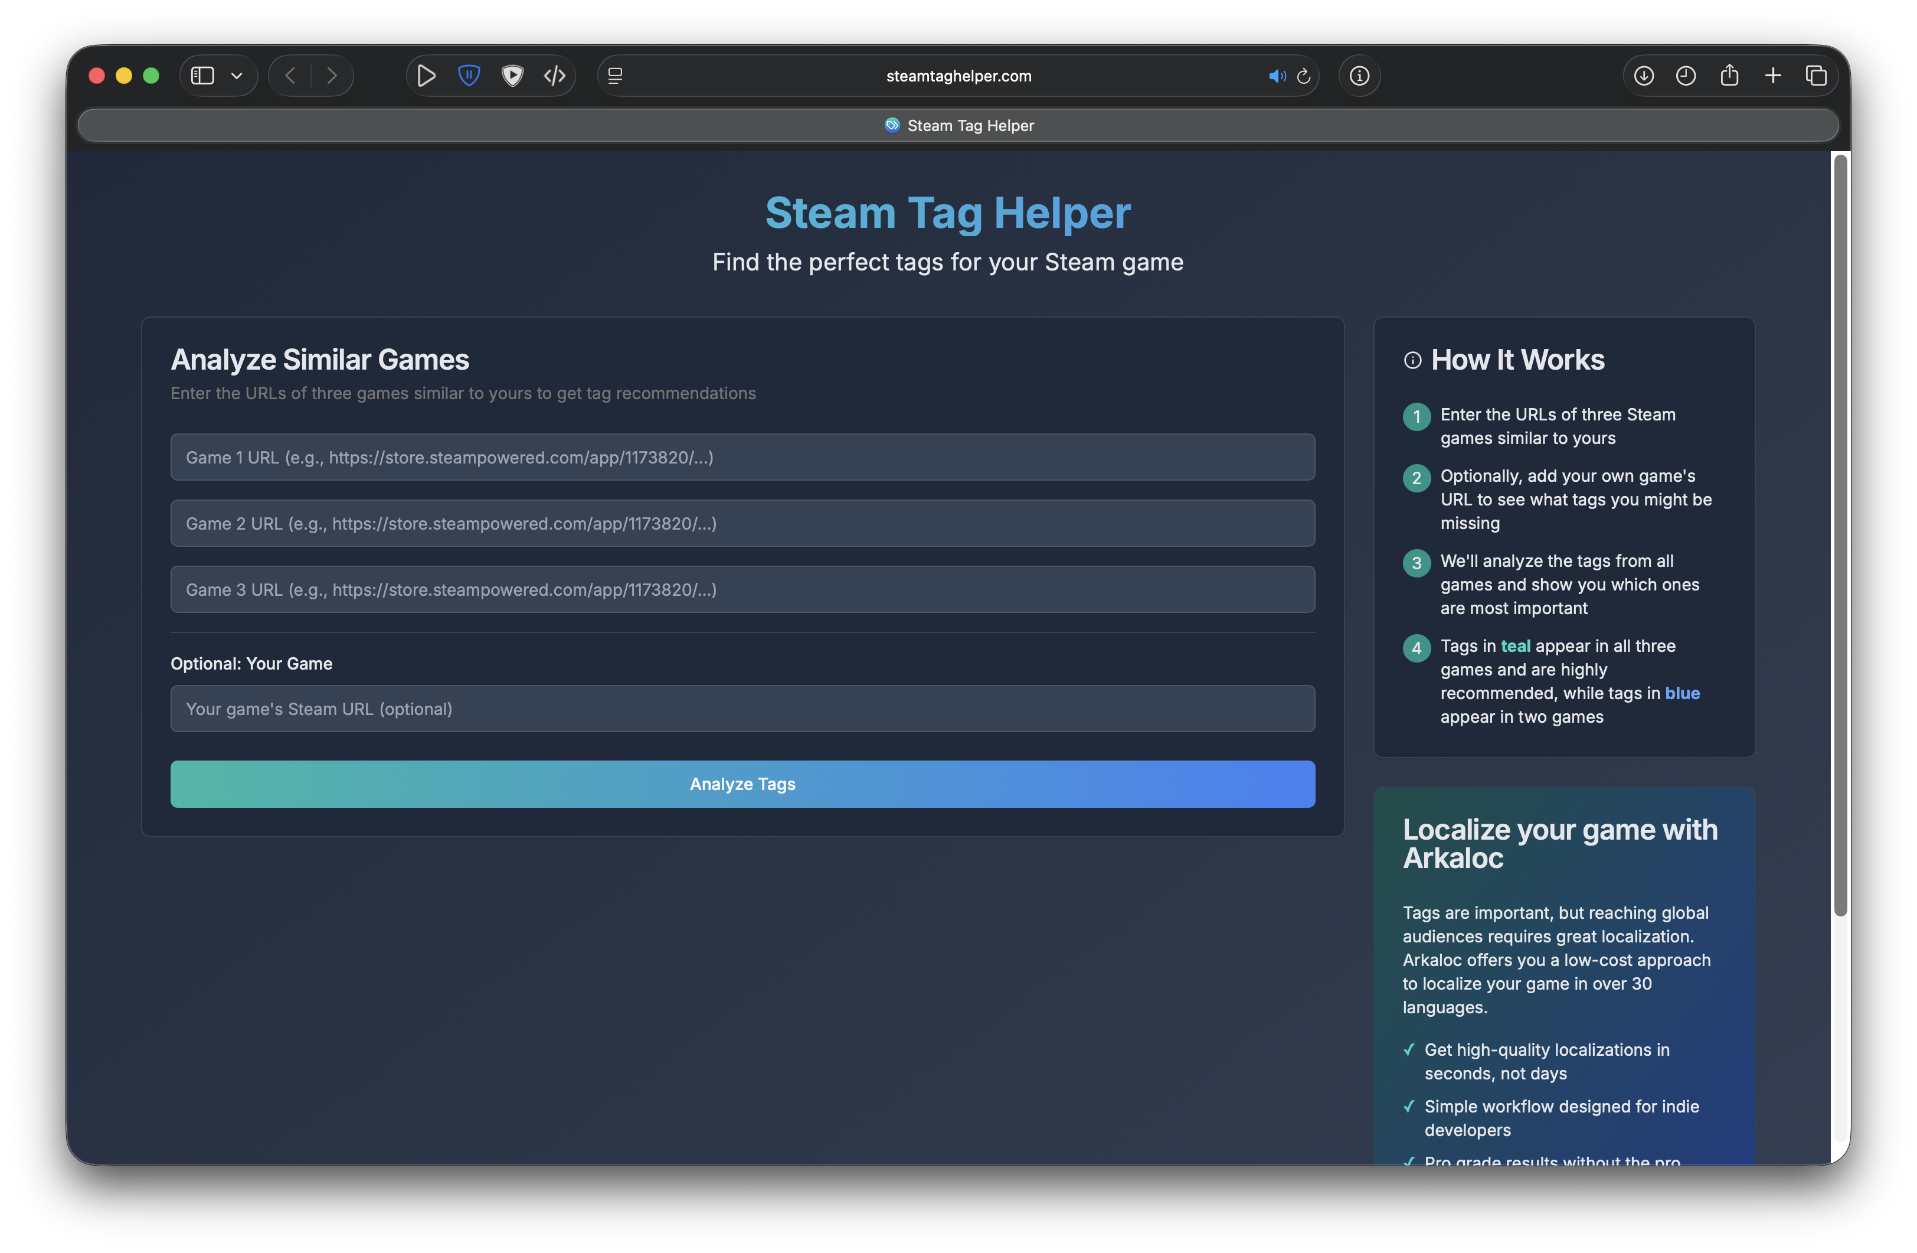Screen dimensions: 1917x1253
Task: Toggle the Safari sidebar
Action: tap(202, 76)
